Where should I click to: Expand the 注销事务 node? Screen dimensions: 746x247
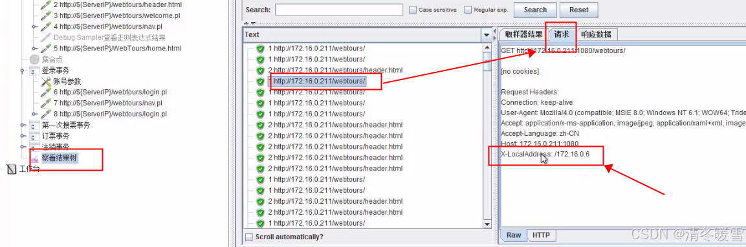pyautogui.click(x=23, y=146)
